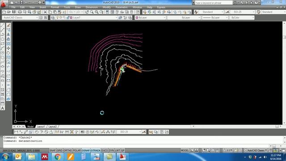Click the MODEL button in status bar
Image resolution: width=286 pixels, height=161 pixels.
click(x=185, y=150)
